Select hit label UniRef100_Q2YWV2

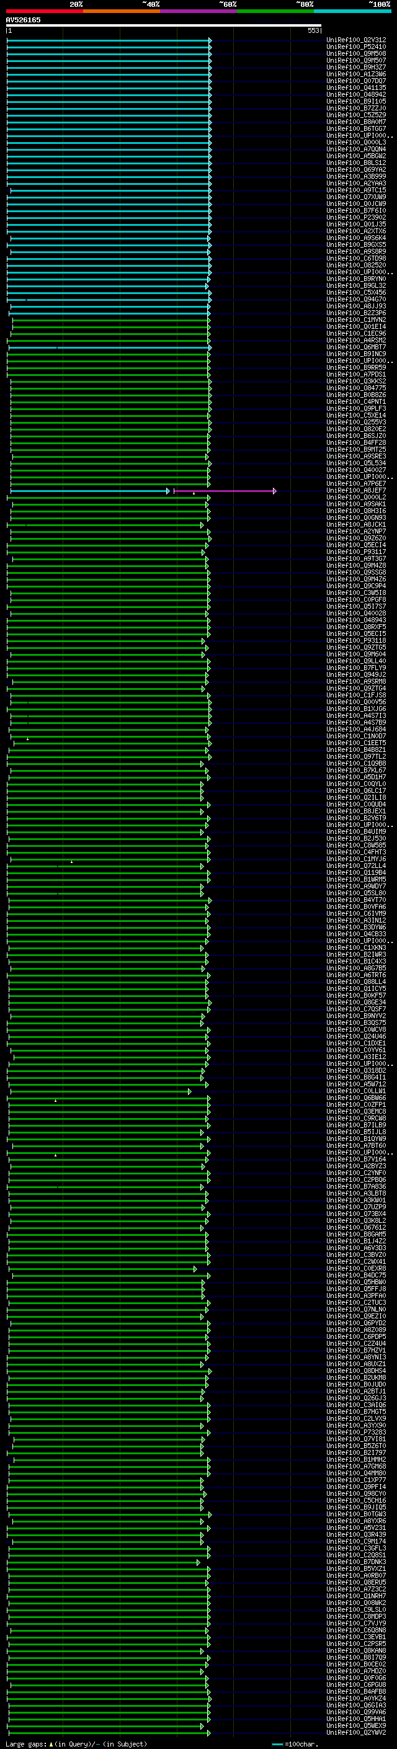tap(356, 1732)
